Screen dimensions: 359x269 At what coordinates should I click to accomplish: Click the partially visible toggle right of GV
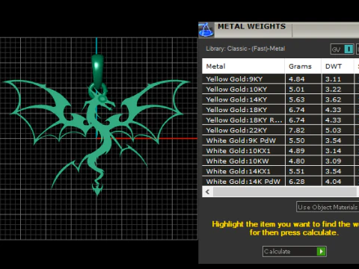(x=358, y=49)
